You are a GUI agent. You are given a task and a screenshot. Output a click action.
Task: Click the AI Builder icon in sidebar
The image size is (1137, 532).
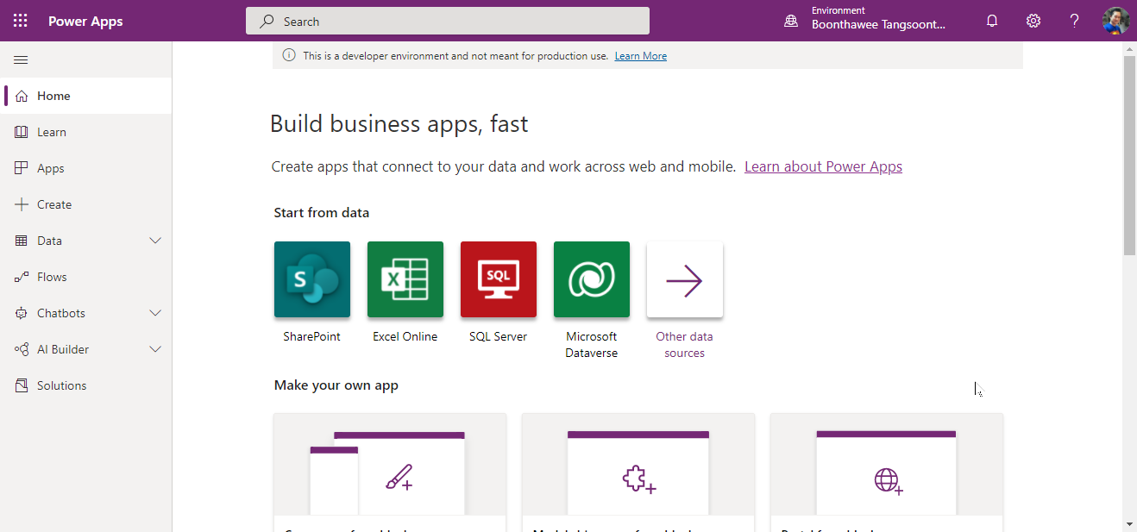tap(22, 349)
